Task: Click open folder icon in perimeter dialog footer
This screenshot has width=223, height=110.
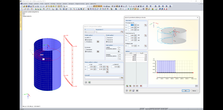Action: (130, 91)
